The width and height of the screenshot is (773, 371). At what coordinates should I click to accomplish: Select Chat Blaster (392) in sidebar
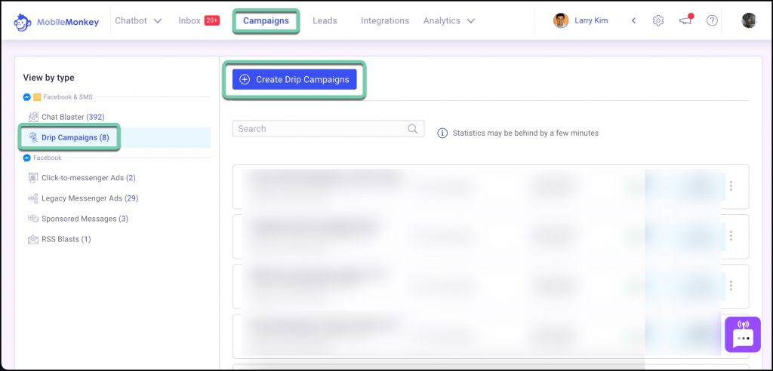[73, 118]
